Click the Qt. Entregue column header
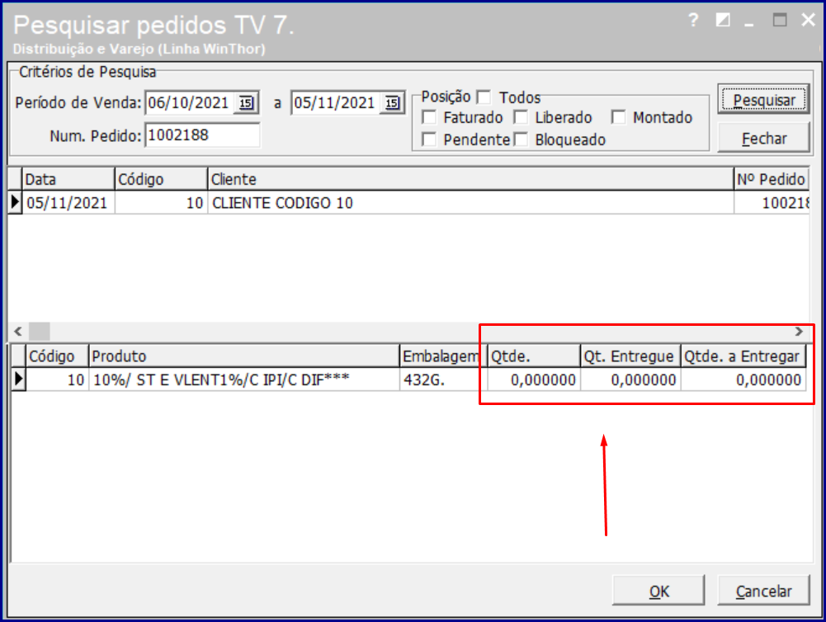 (x=630, y=356)
